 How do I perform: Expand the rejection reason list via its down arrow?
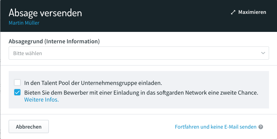coord(263,53)
